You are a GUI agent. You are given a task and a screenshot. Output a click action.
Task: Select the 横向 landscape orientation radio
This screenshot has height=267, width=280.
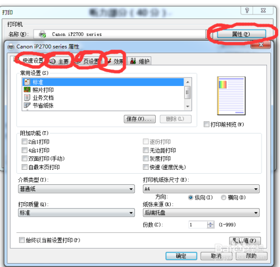[223, 197]
